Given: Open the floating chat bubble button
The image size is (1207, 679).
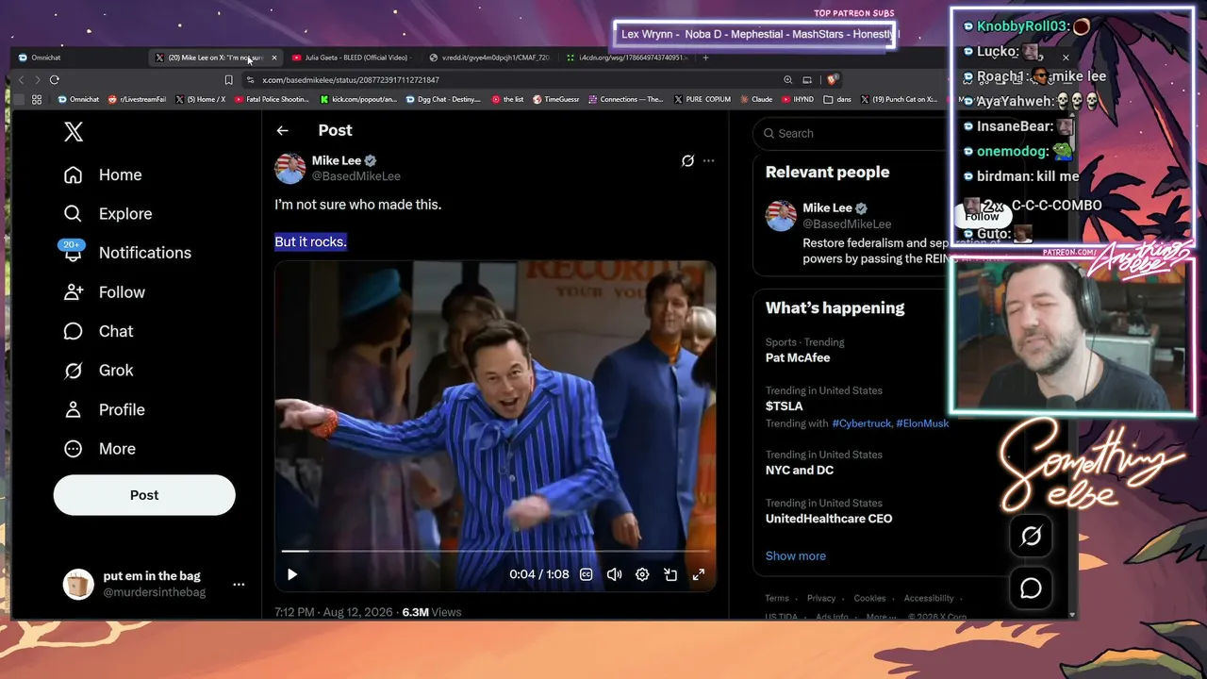Looking at the screenshot, I should (x=1032, y=588).
